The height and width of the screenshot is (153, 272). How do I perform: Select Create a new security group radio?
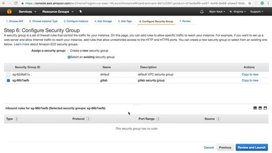69,51
